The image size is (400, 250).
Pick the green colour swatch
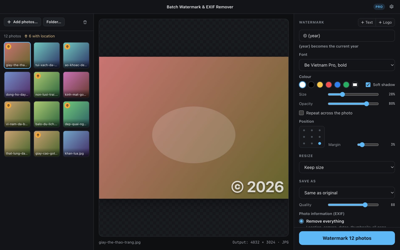[x=346, y=85]
